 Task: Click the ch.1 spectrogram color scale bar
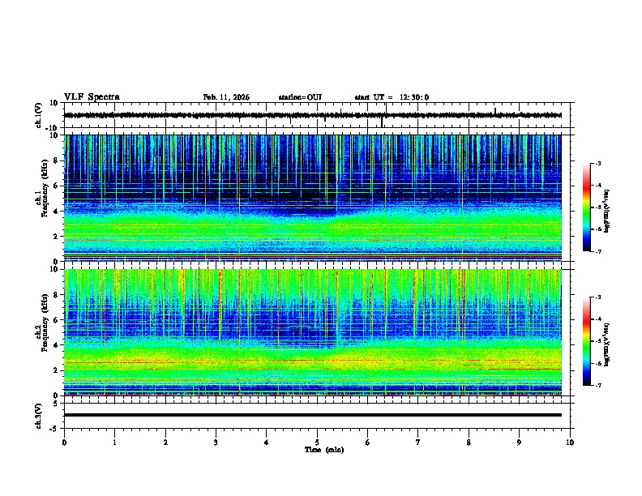point(587,207)
